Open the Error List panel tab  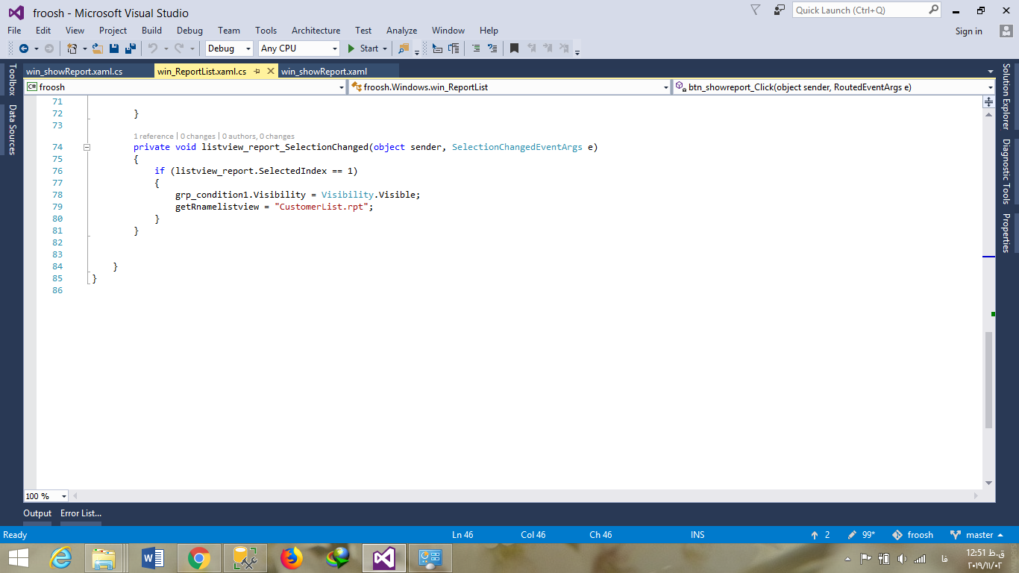pos(81,513)
